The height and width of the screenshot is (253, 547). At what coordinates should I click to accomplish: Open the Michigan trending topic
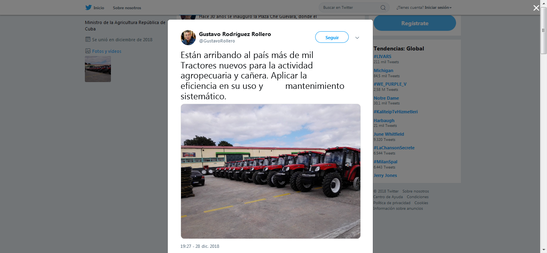coord(383,70)
